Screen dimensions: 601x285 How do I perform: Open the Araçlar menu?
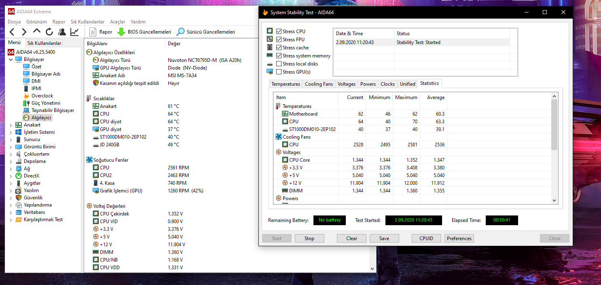pyautogui.click(x=117, y=22)
